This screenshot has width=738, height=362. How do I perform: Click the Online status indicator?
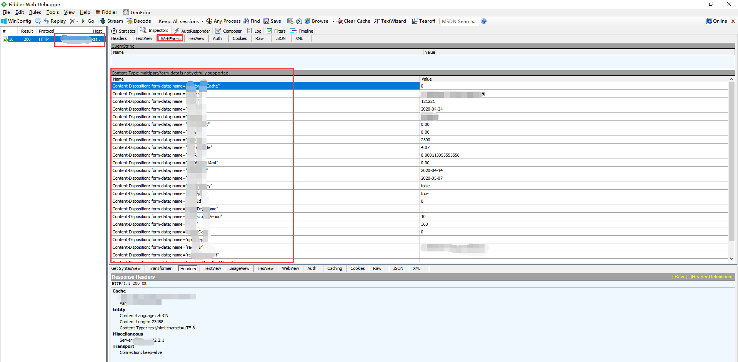tap(716, 21)
